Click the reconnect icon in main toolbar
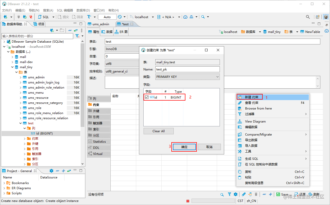 [x=25, y=17]
